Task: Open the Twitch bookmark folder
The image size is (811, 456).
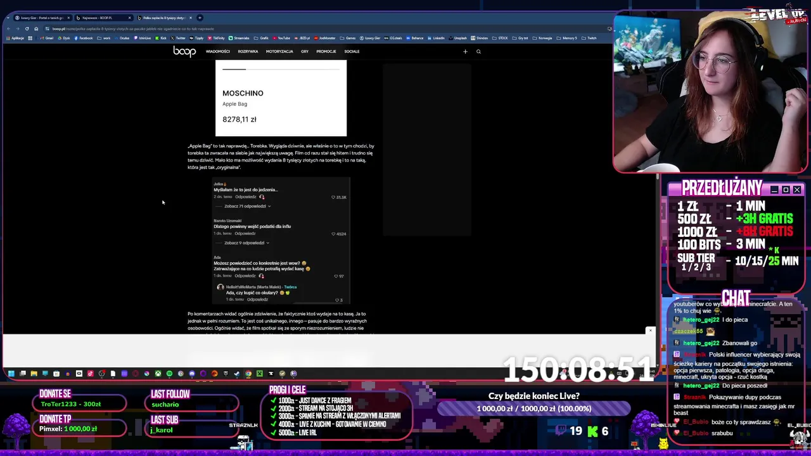Action: click(x=588, y=38)
